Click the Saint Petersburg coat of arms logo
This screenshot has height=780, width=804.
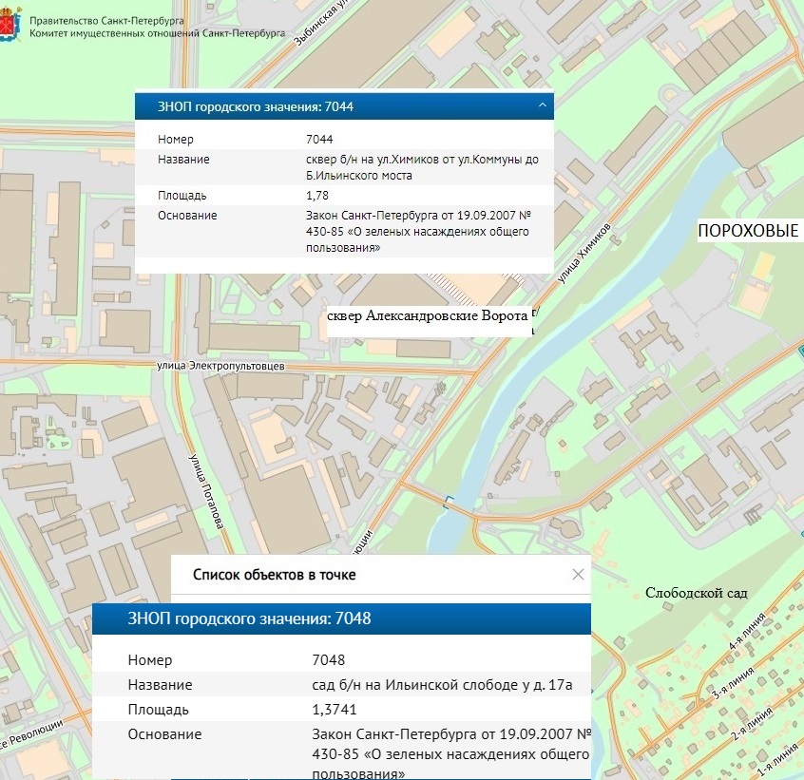pyautogui.click(x=13, y=25)
